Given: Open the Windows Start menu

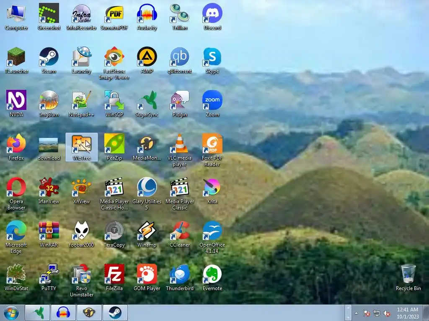Looking at the screenshot, I should coord(11,313).
